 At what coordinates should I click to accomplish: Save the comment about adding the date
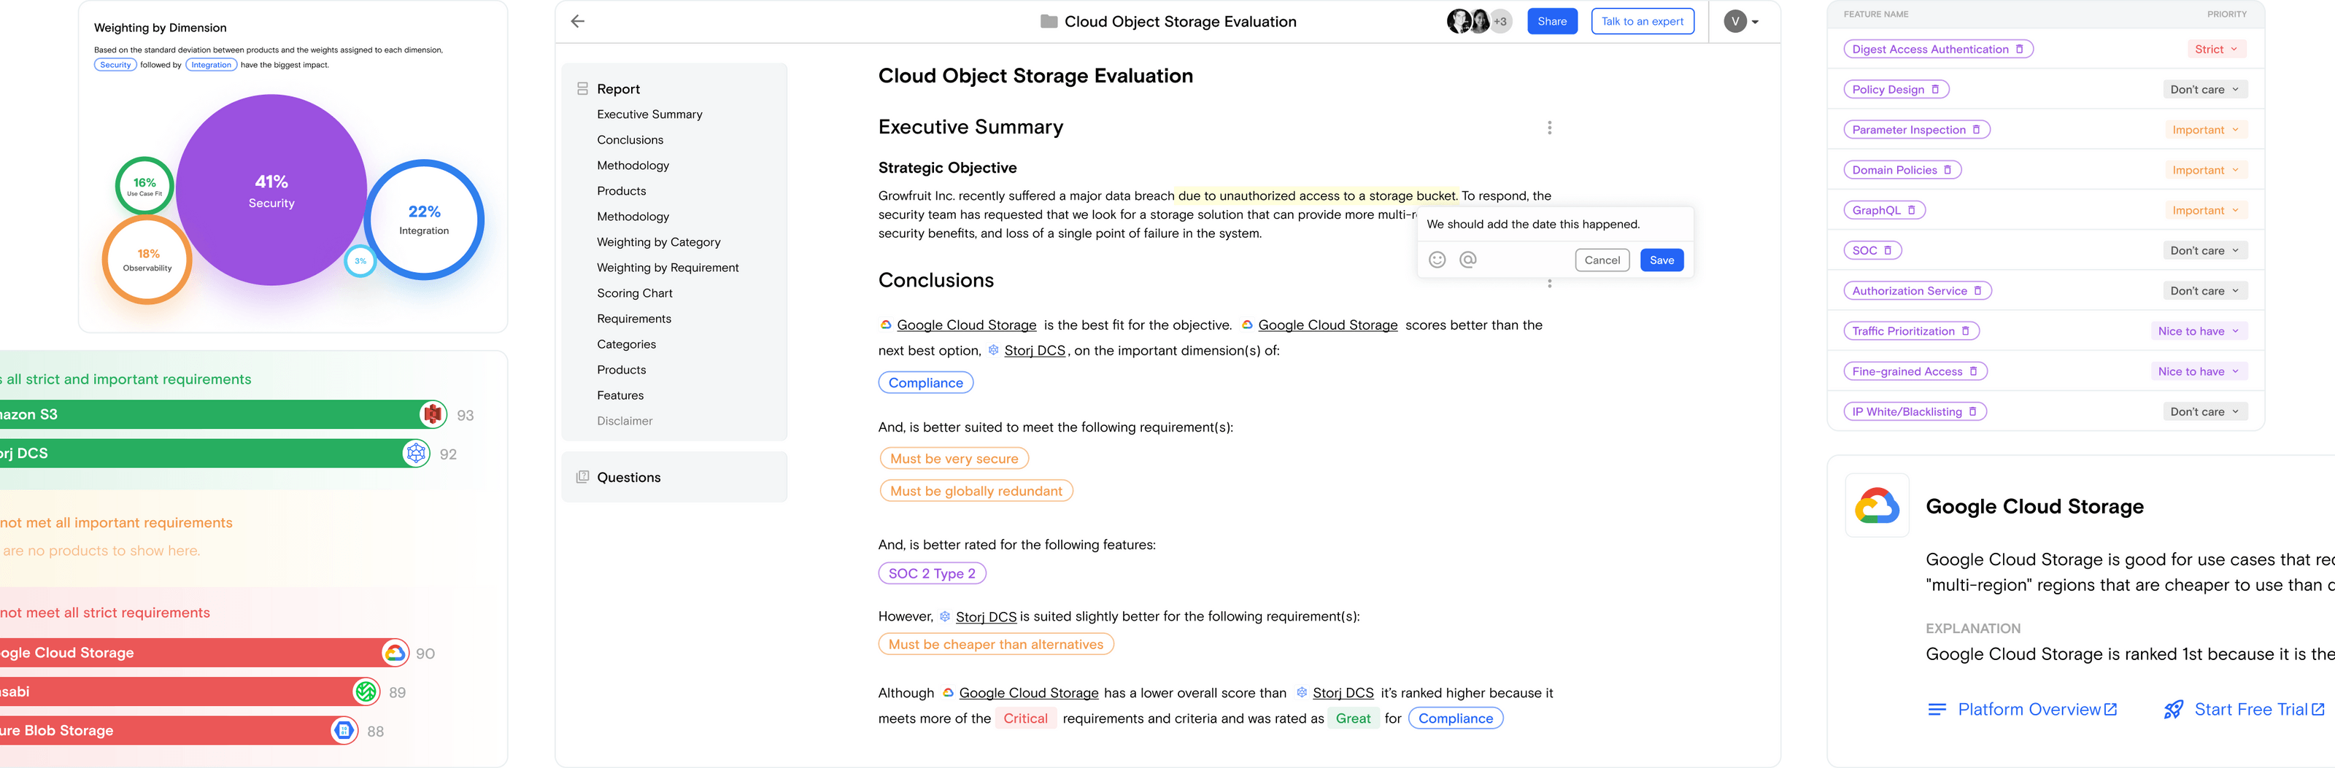[1661, 260]
